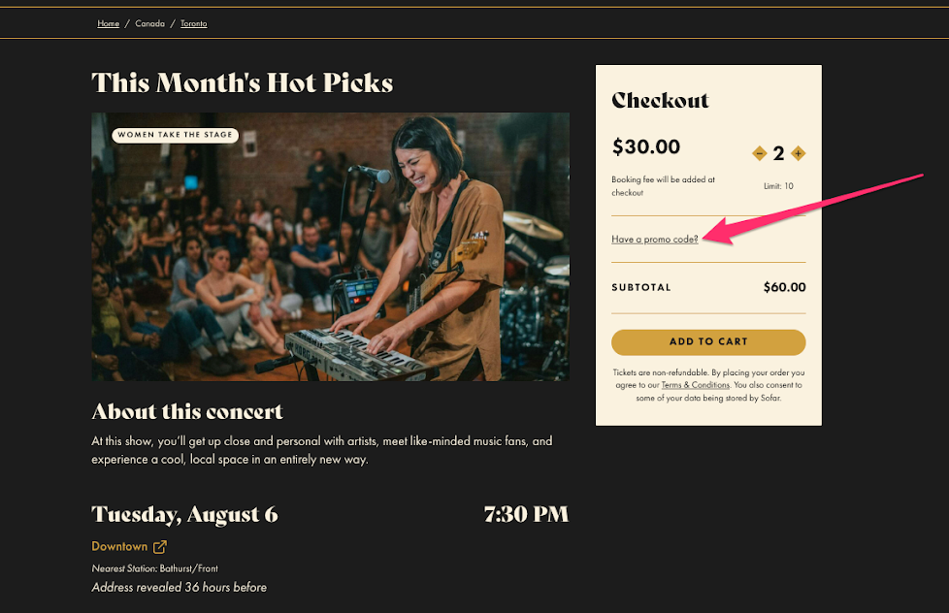Screen dimensions: 949x613
Task: Click the WOMEN TAKE THE STAGE badge
Action: 175,135
